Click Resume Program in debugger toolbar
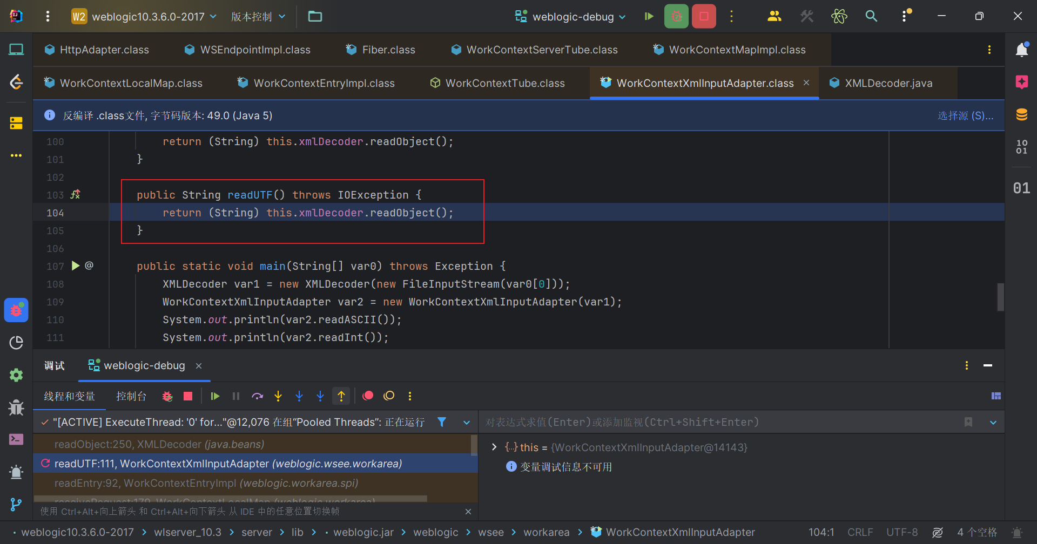This screenshot has height=544, width=1037. (215, 396)
